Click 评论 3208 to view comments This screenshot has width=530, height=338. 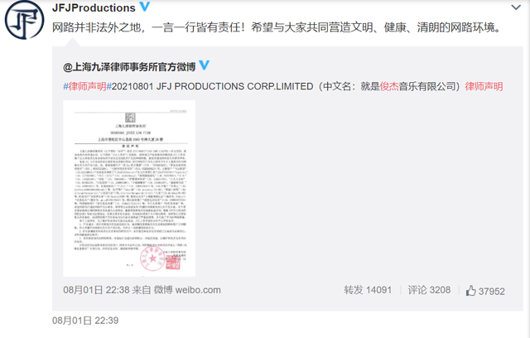(x=429, y=290)
